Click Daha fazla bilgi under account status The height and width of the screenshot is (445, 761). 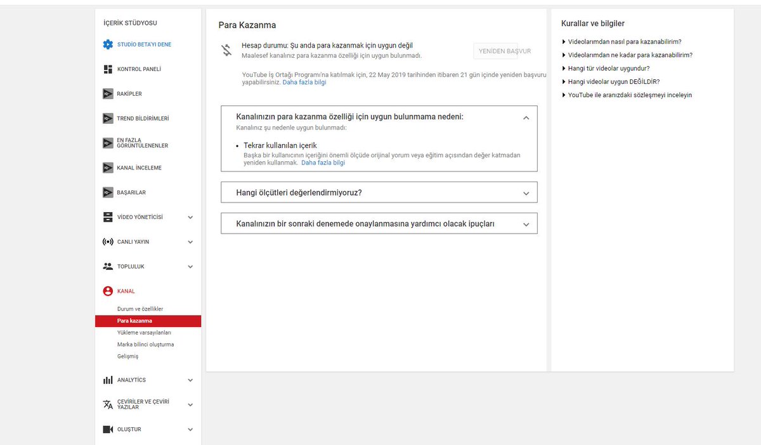click(304, 83)
